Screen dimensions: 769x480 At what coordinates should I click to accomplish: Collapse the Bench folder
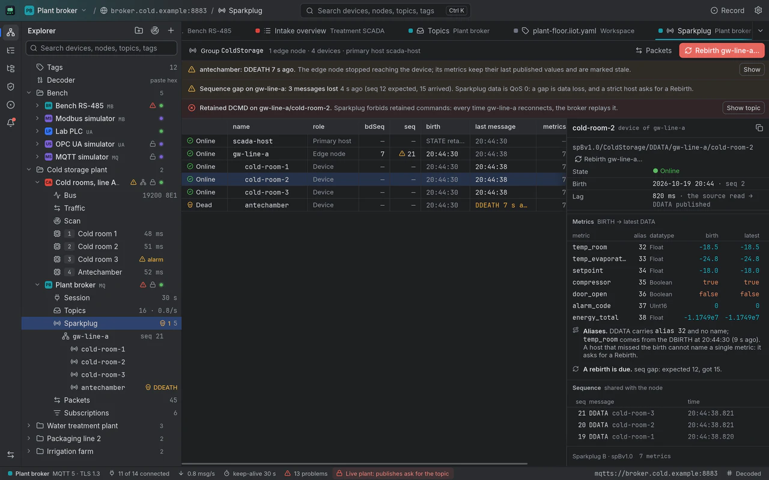coord(29,93)
